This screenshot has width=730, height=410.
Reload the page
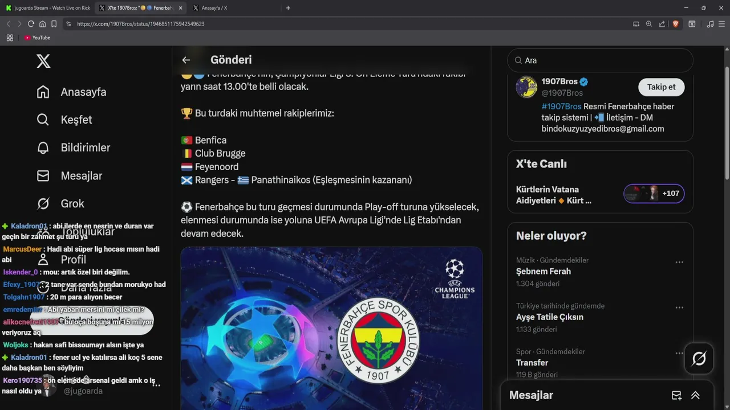(31, 24)
